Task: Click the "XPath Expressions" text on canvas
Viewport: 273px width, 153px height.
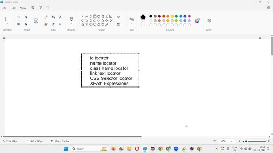Action: (109, 83)
